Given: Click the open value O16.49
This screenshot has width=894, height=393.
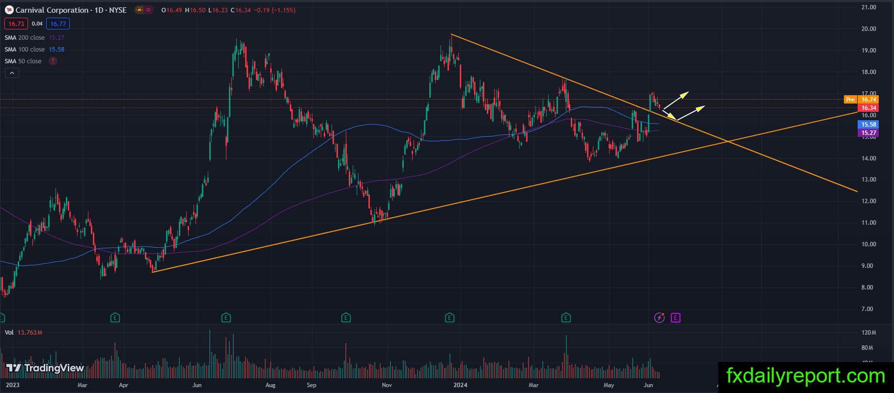Looking at the screenshot, I should point(171,10).
